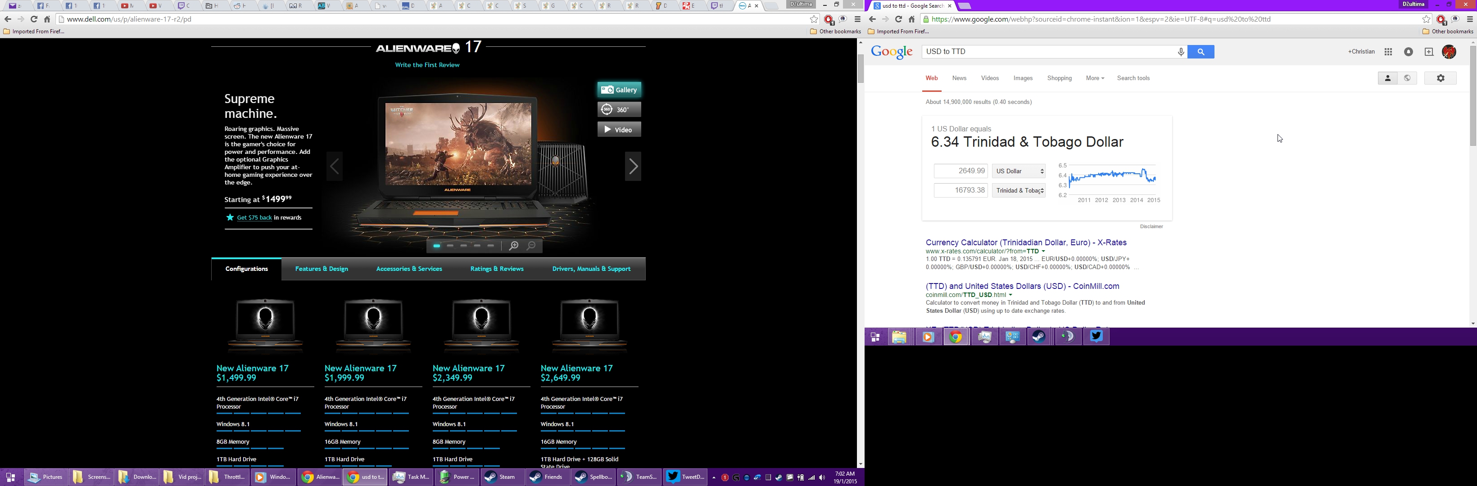Open the Search tools option

1133,78
